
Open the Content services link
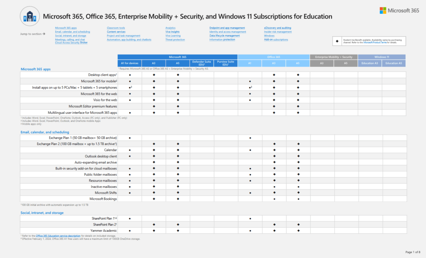pyautogui.click(x=116, y=32)
